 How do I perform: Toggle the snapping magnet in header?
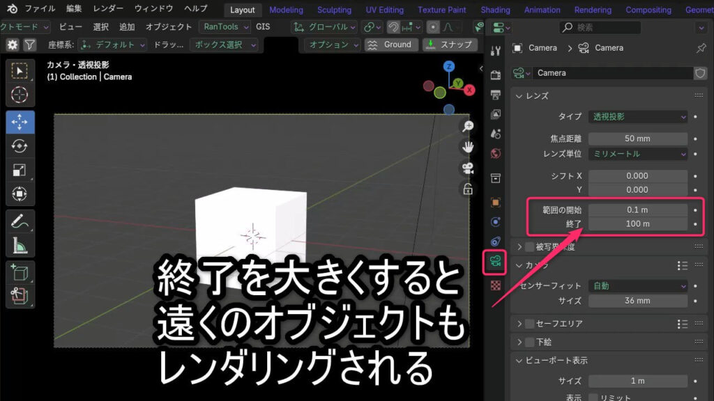coord(393,27)
